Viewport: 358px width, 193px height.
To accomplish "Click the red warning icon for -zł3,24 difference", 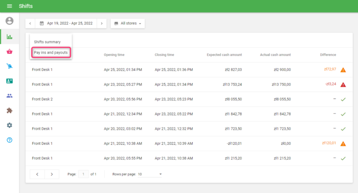I will (343, 84).
